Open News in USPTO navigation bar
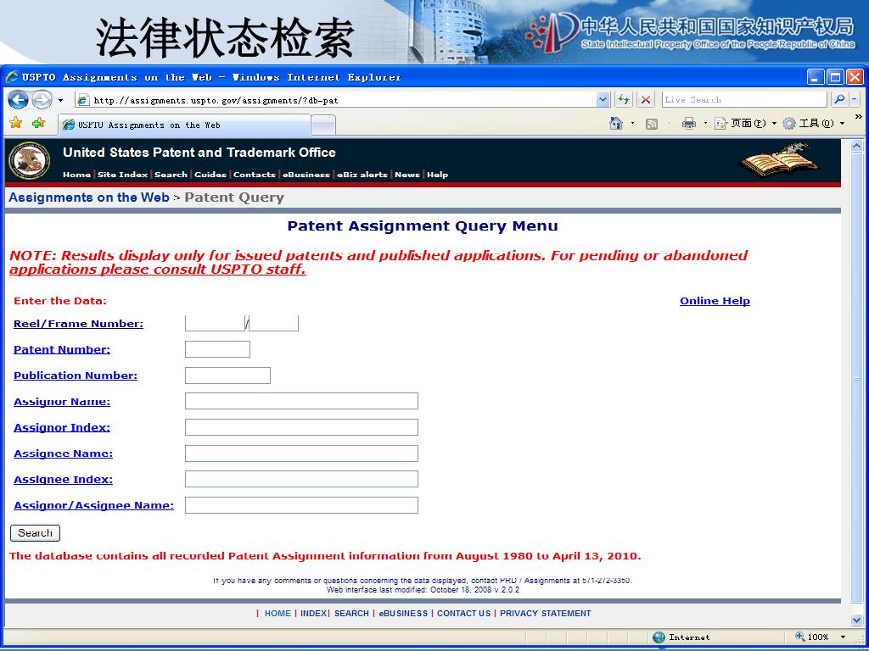The image size is (869, 651). [x=407, y=175]
